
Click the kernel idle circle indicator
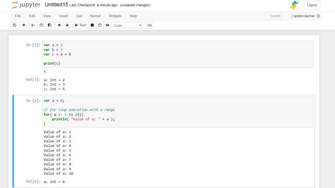(318, 16)
